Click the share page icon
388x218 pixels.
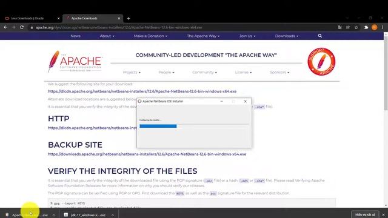click(x=348, y=27)
